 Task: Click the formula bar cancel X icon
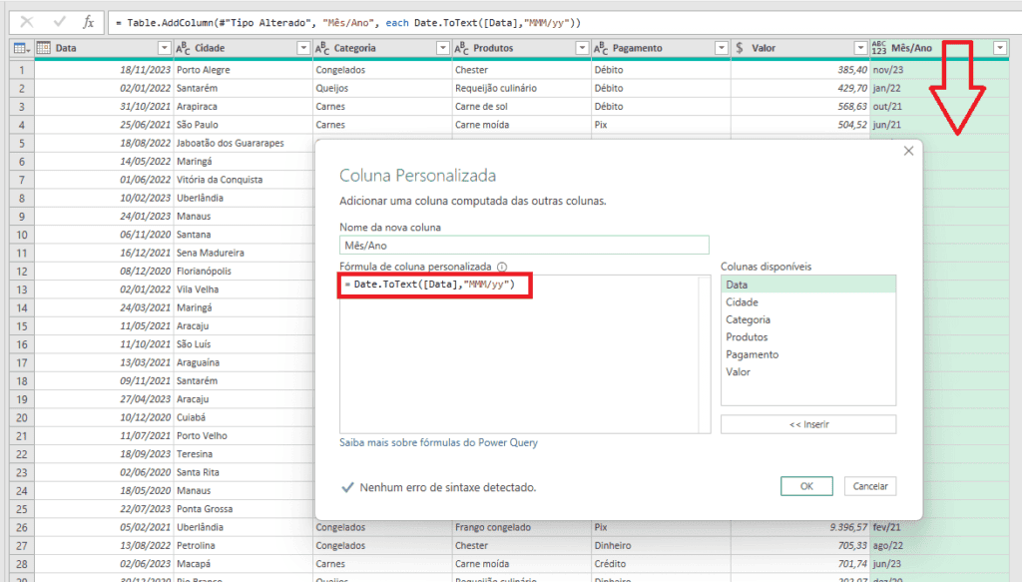tap(27, 22)
